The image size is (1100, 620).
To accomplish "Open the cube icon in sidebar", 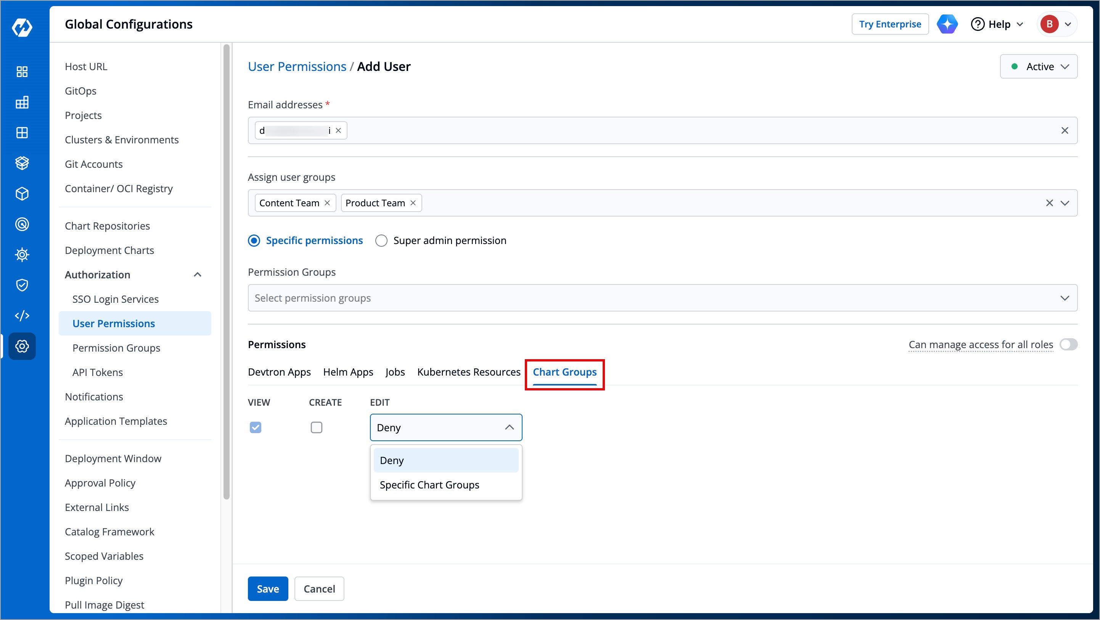I will point(22,194).
